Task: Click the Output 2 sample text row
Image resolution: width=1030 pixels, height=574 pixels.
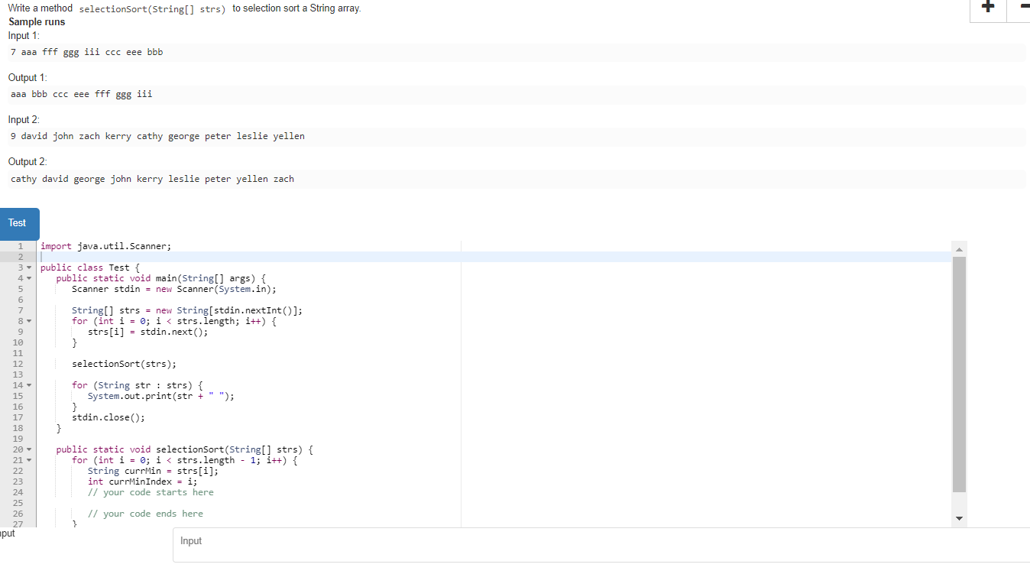Action: (x=151, y=178)
